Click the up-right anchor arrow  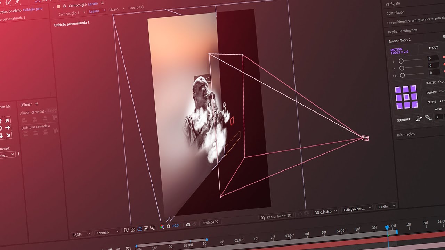click(8, 120)
